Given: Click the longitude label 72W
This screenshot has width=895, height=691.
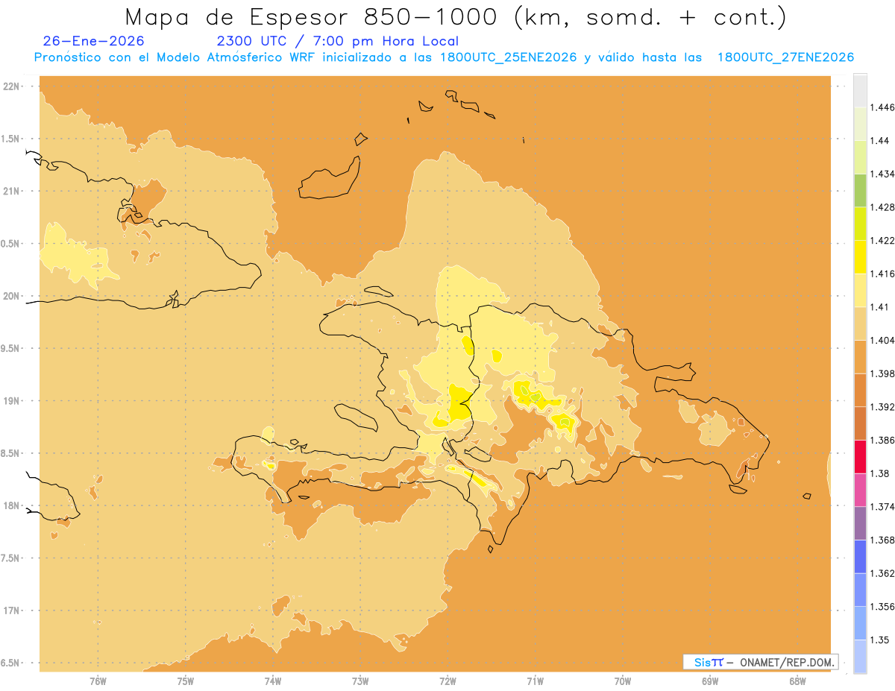Looking at the screenshot, I should 447,681.
